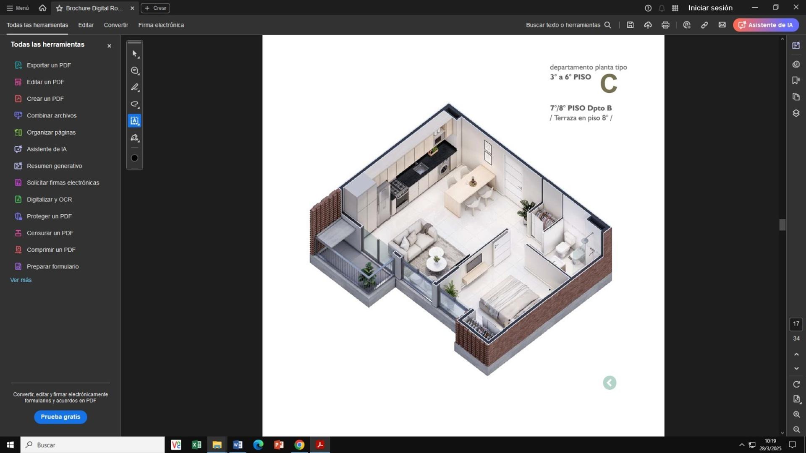Switch to Todas las herramientas tab
This screenshot has width=806, height=453.
point(37,25)
